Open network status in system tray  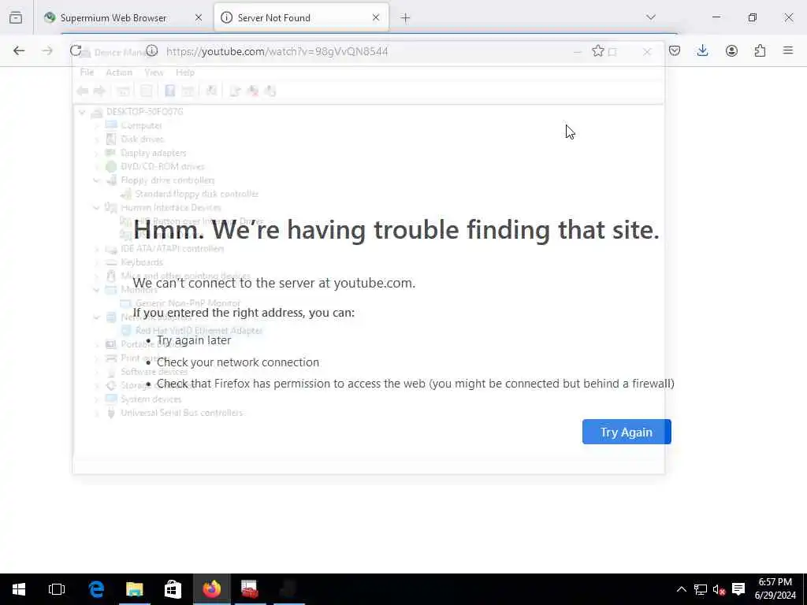pyautogui.click(x=700, y=589)
